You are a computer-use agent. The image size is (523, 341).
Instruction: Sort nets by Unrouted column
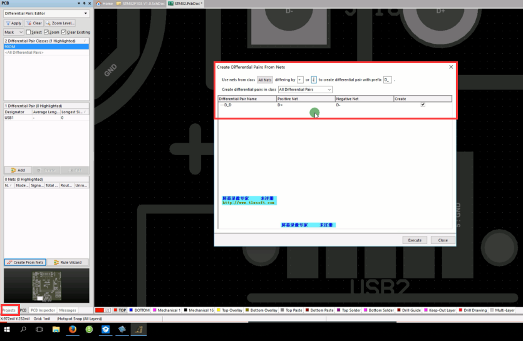tap(81, 185)
